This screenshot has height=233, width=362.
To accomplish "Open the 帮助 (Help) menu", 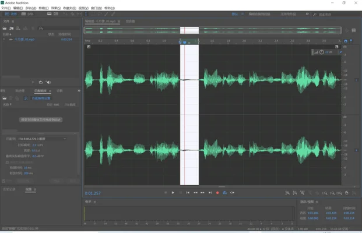I will pyautogui.click(x=110, y=8).
